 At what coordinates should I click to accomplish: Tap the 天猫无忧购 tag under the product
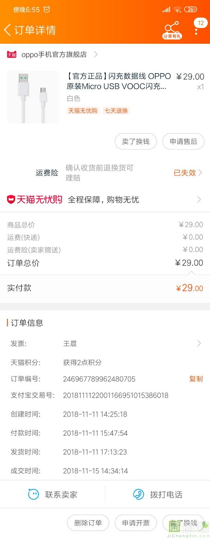click(x=83, y=110)
